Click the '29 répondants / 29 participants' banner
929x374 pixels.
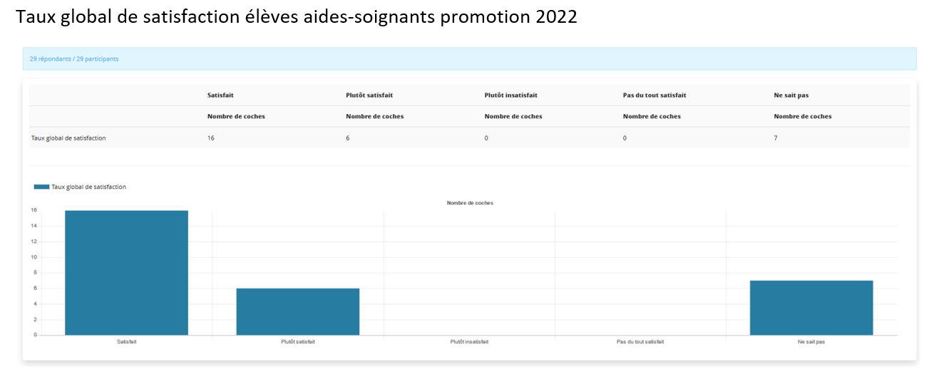tap(469, 59)
